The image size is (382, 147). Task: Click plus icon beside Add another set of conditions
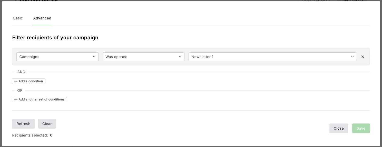click(x=16, y=99)
